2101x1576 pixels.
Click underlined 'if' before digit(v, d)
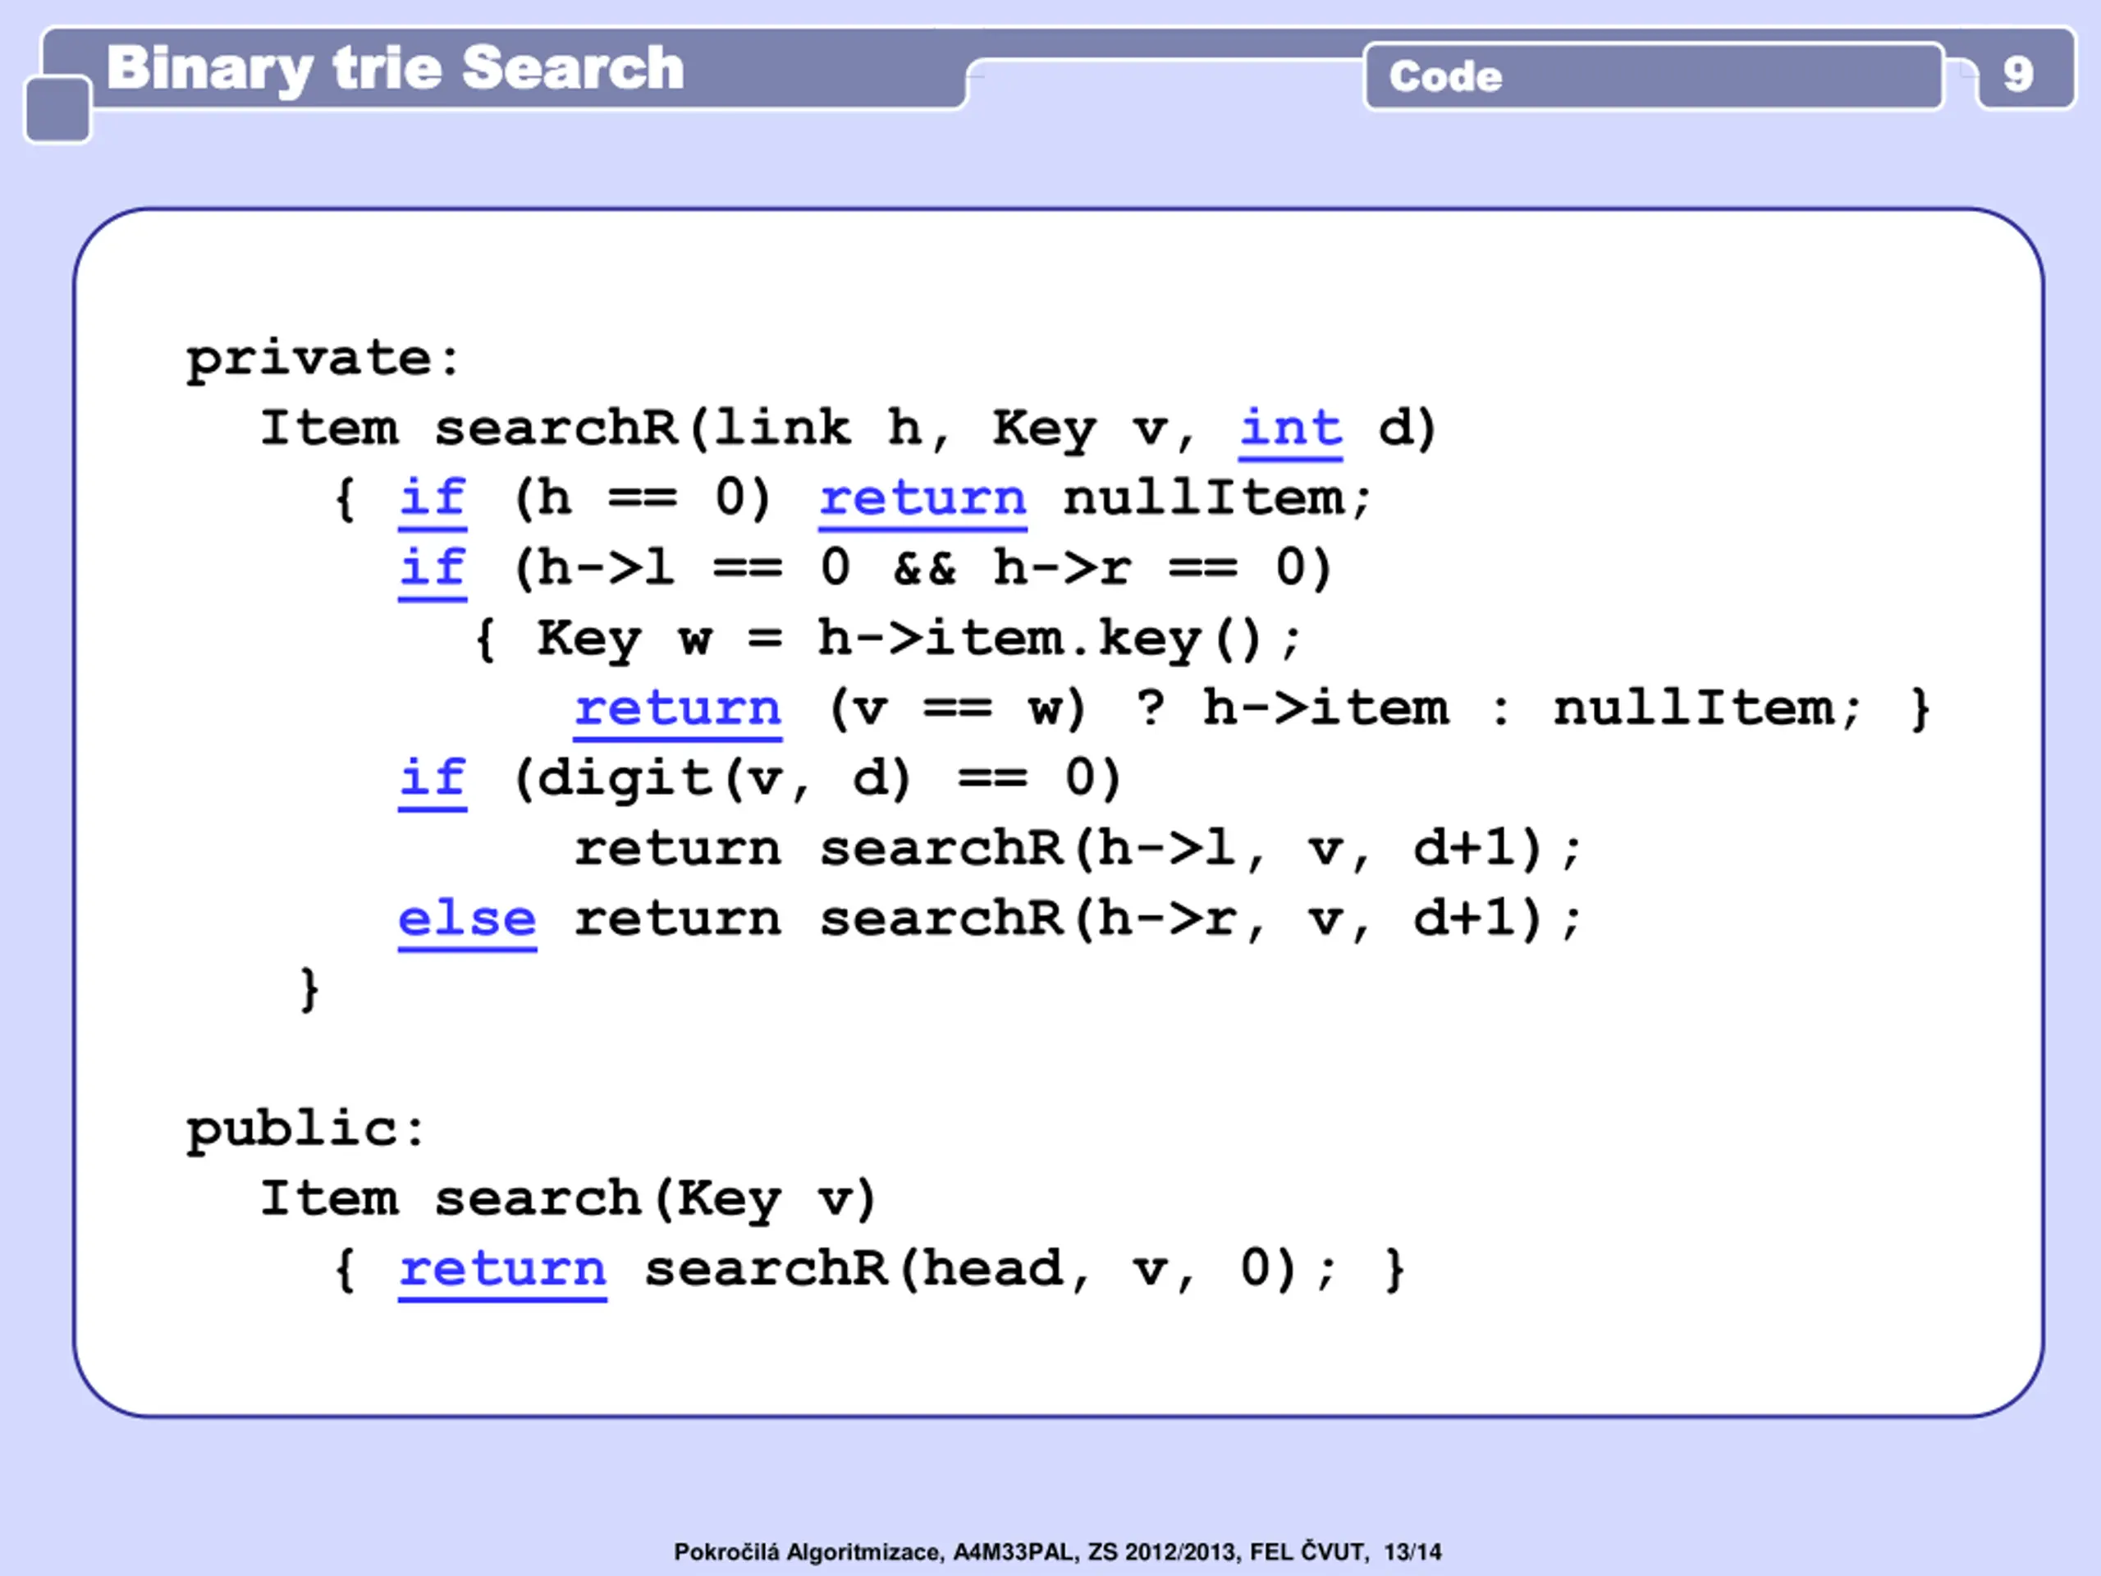pyautogui.click(x=433, y=779)
